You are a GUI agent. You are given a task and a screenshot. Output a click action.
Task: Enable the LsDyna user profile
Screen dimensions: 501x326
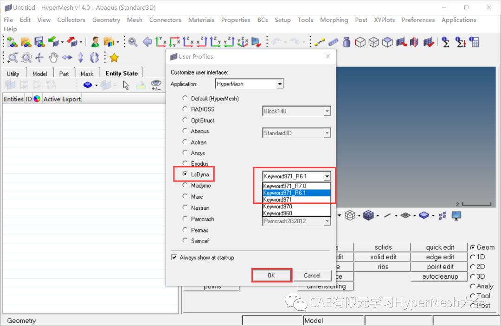[185, 175]
